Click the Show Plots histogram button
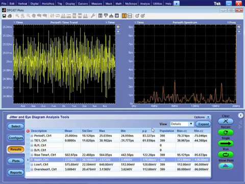Screen dimensions: 245x184 click(x=226, y=166)
